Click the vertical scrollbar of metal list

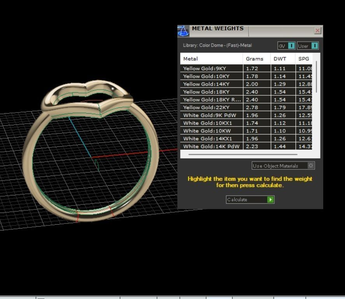pos(316,77)
